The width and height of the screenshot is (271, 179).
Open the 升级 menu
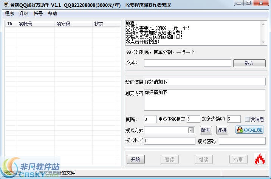(24, 14)
